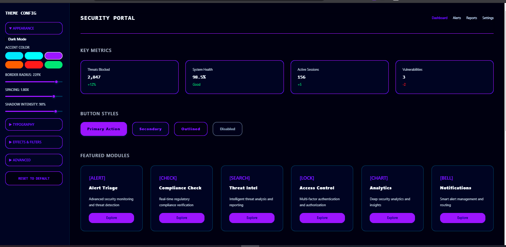
Task: Click the Threat Intel card title
Action: click(x=243, y=188)
